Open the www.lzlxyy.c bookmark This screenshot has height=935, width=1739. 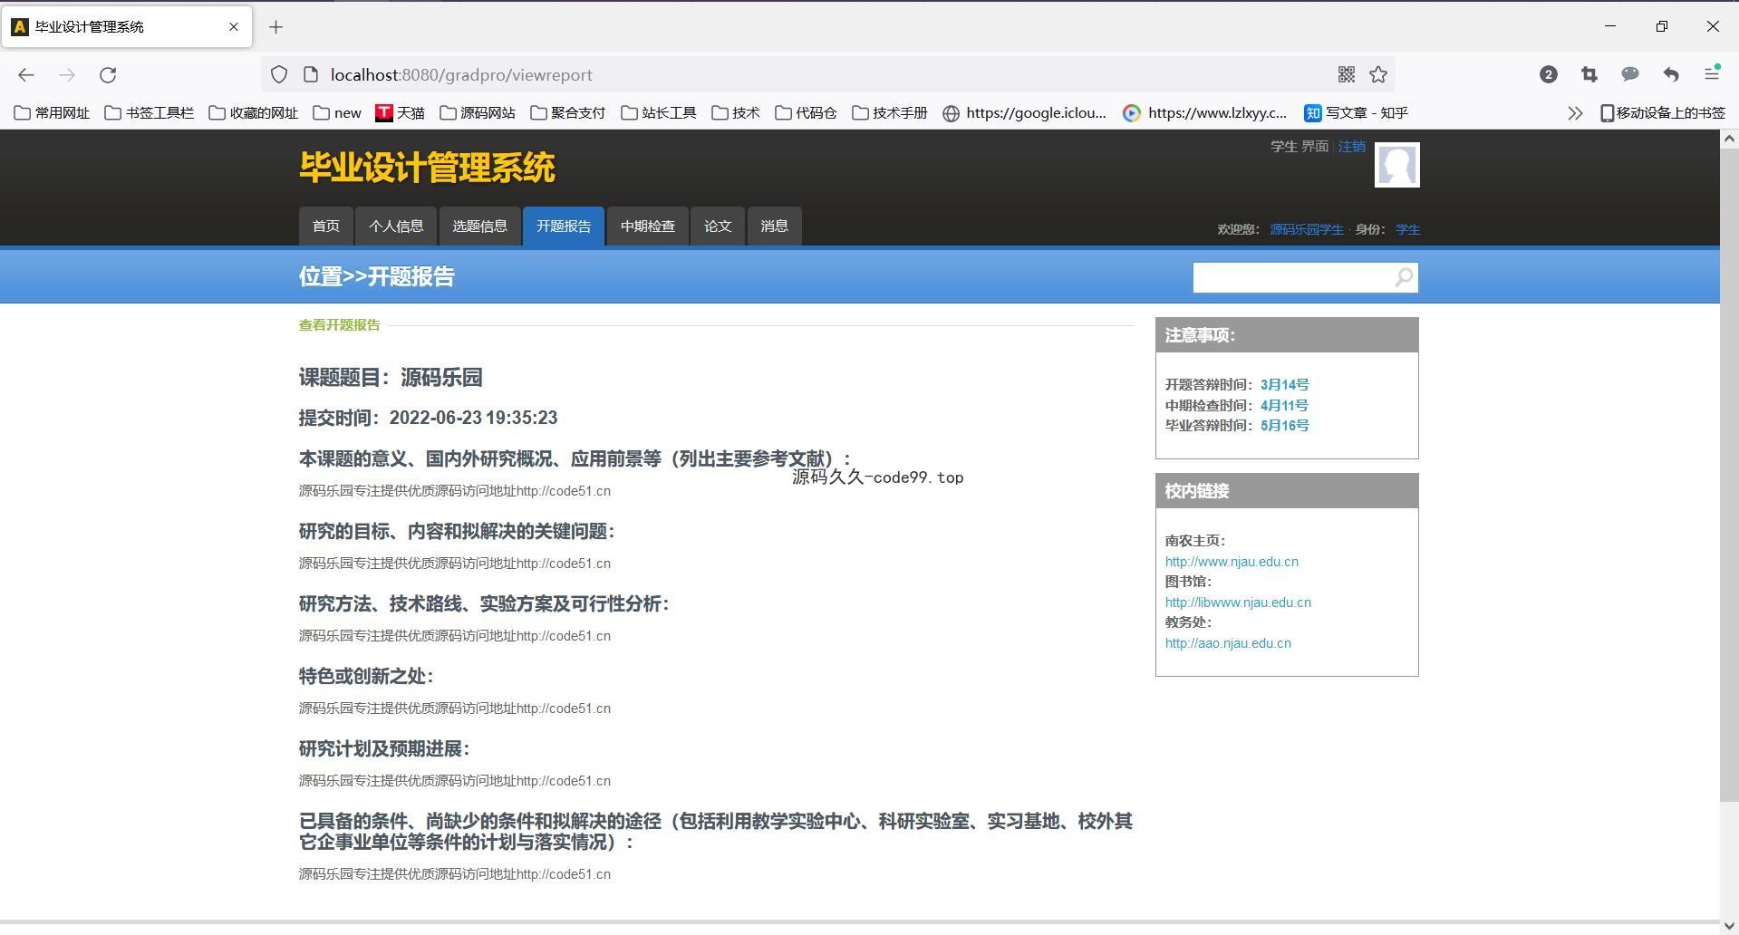tap(1205, 113)
